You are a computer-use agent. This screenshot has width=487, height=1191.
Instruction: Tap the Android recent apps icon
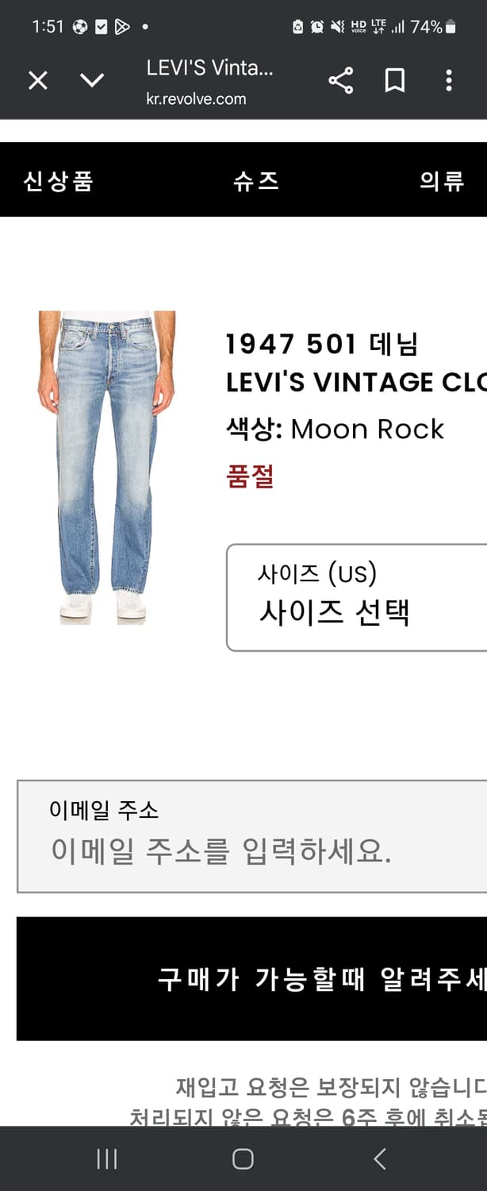[x=106, y=1159]
